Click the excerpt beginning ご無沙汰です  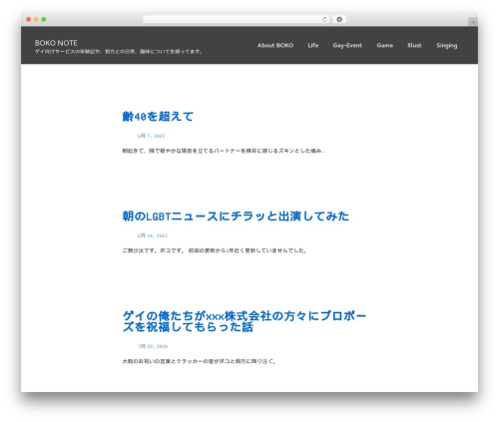(215, 250)
